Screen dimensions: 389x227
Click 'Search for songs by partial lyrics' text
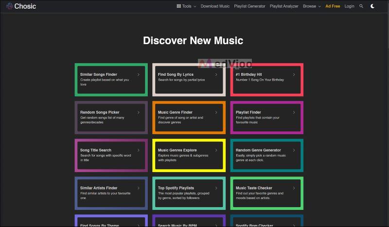point(181,80)
